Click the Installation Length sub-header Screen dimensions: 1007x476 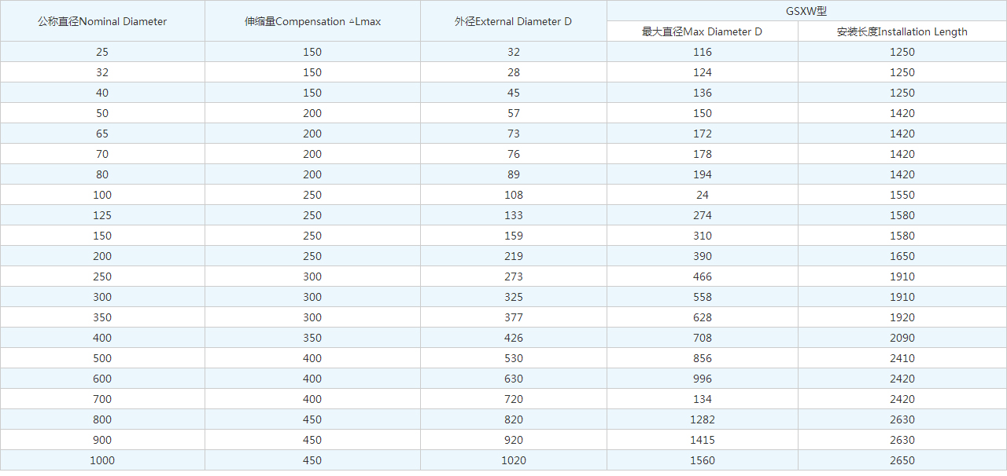pos(902,31)
